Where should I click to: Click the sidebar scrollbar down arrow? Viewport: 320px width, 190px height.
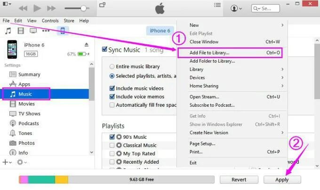92,152
